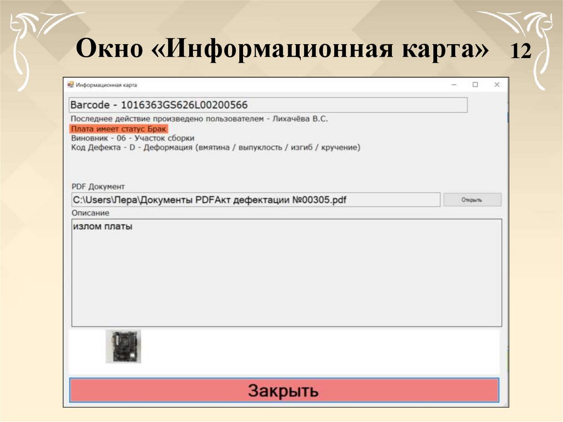
Task: Click the 'излом платы' description text
Action: coord(102,227)
